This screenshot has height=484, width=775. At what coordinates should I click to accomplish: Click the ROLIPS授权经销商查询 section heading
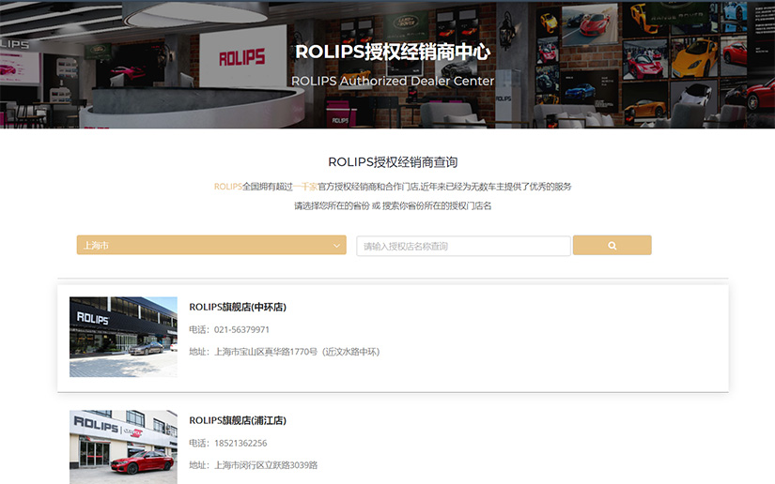393,162
